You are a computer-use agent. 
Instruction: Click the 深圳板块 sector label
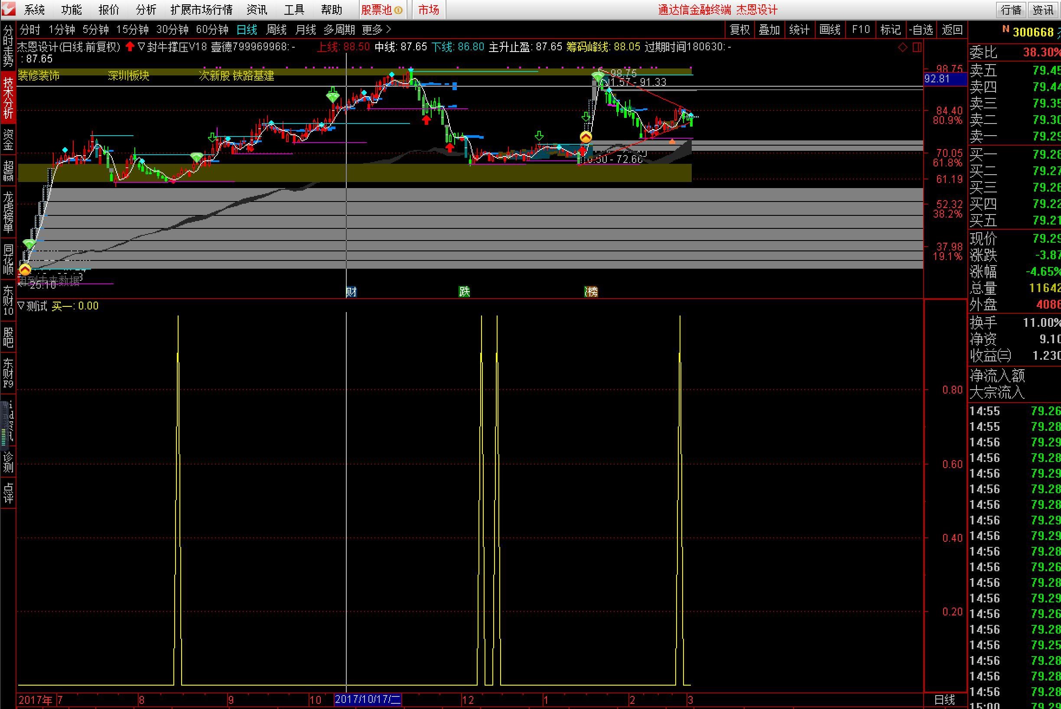tap(129, 75)
